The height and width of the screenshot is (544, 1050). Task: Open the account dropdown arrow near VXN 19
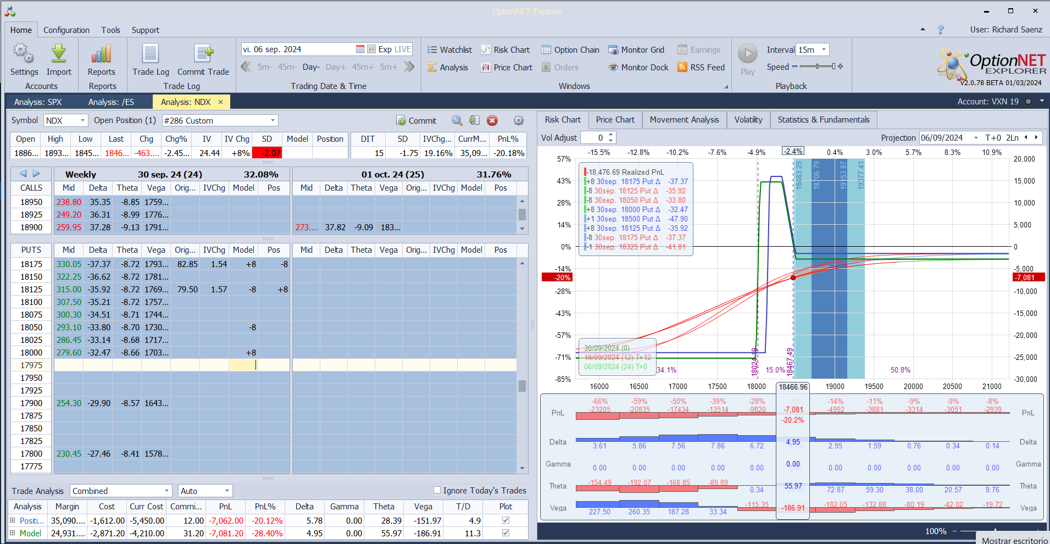[1042, 102]
